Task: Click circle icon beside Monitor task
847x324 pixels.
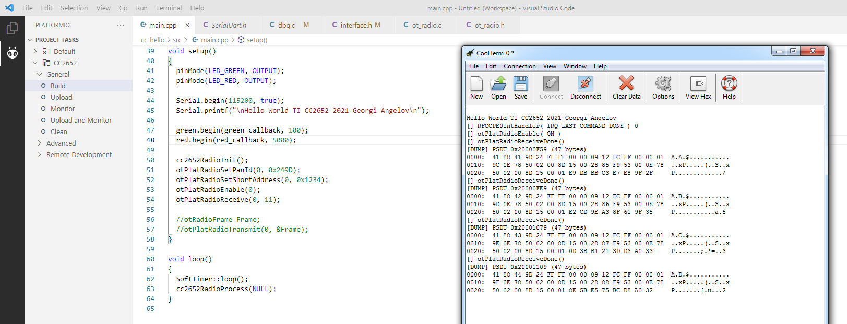Action: click(43, 109)
